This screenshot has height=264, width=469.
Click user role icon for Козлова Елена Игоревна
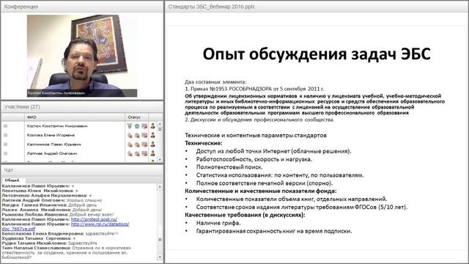coord(153,135)
